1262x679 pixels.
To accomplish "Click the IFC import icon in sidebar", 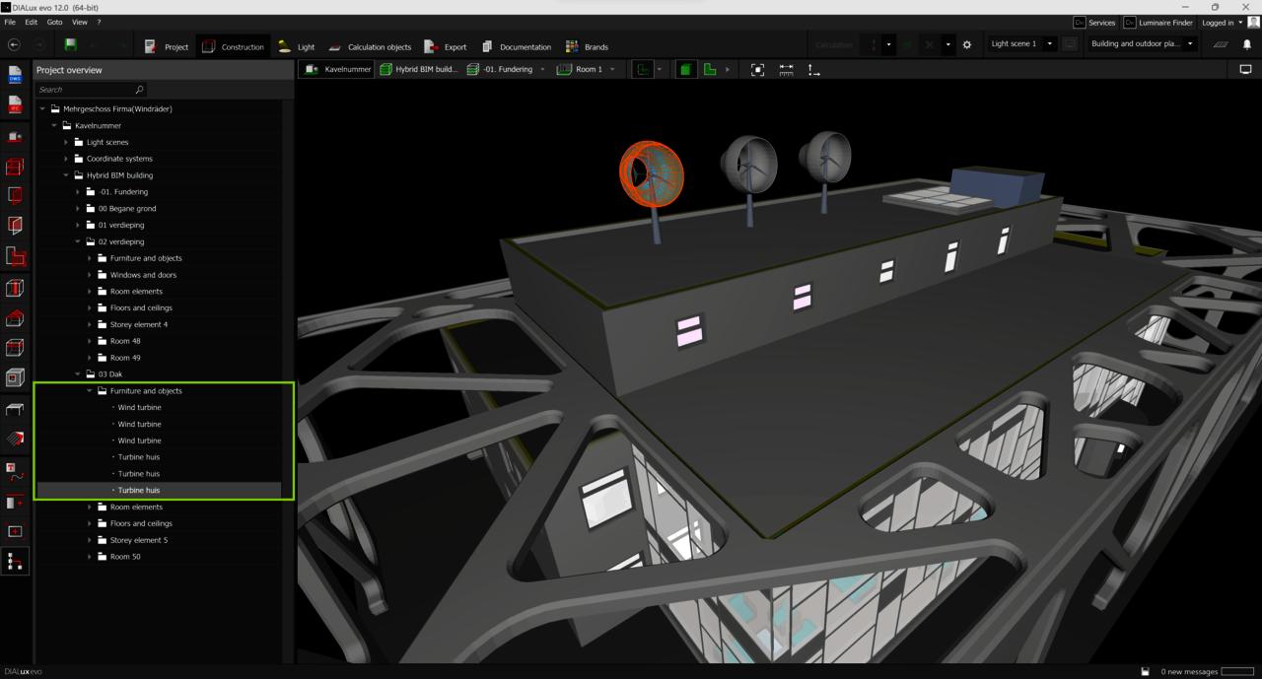I will coord(15,104).
